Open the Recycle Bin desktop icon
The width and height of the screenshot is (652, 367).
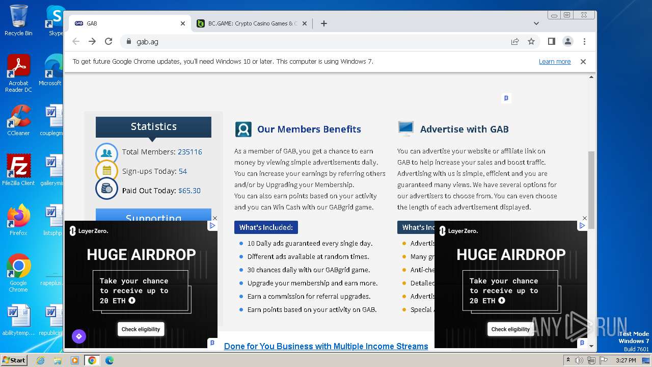click(x=18, y=20)
